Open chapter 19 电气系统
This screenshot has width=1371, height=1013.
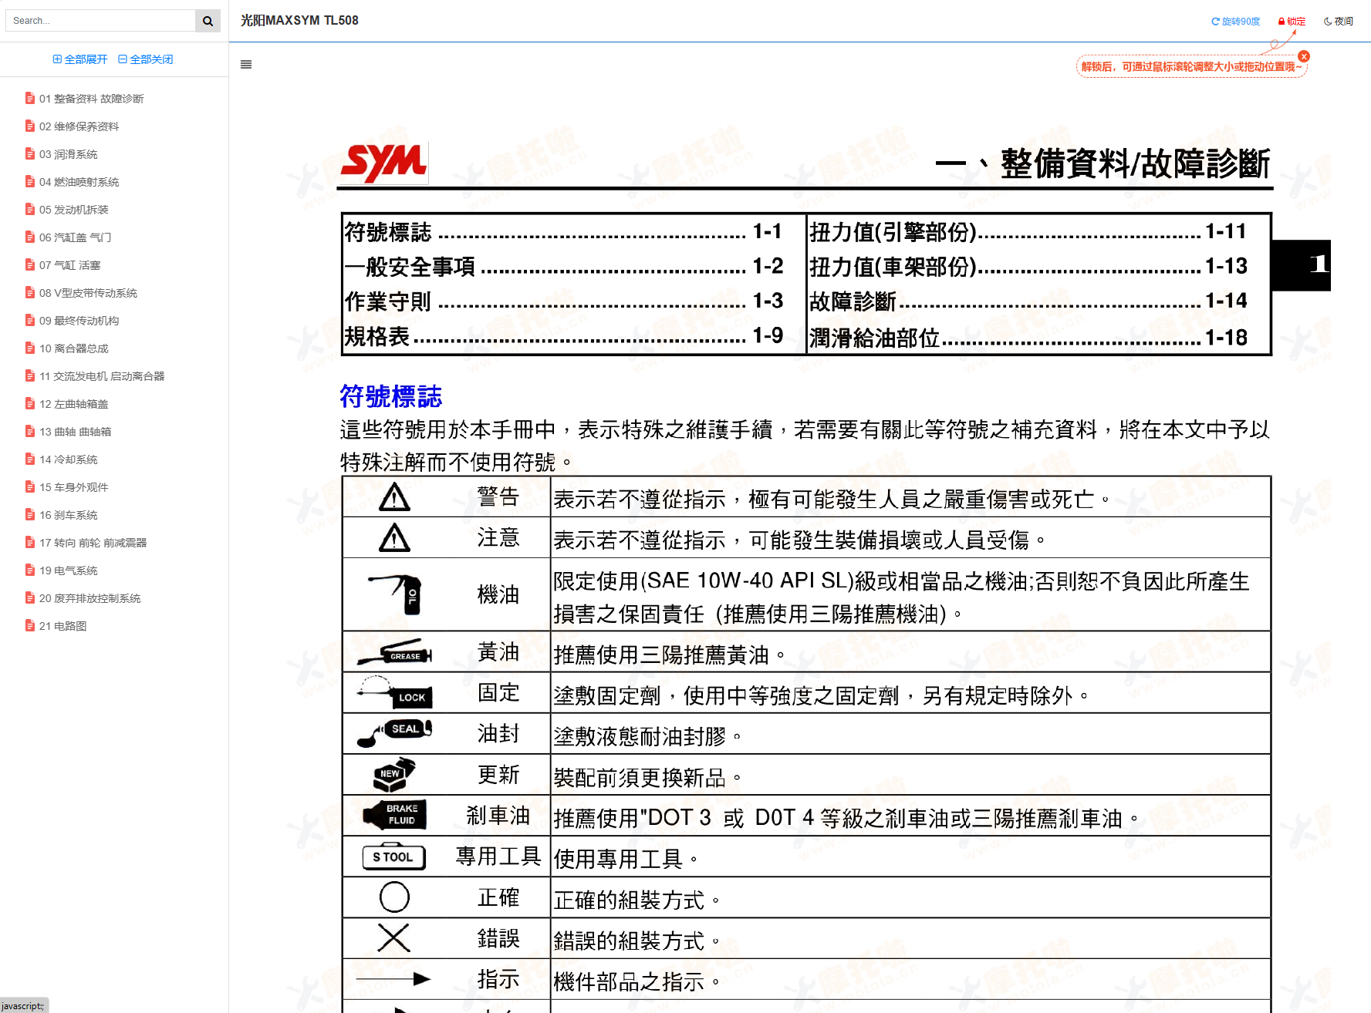pos(69,570)
